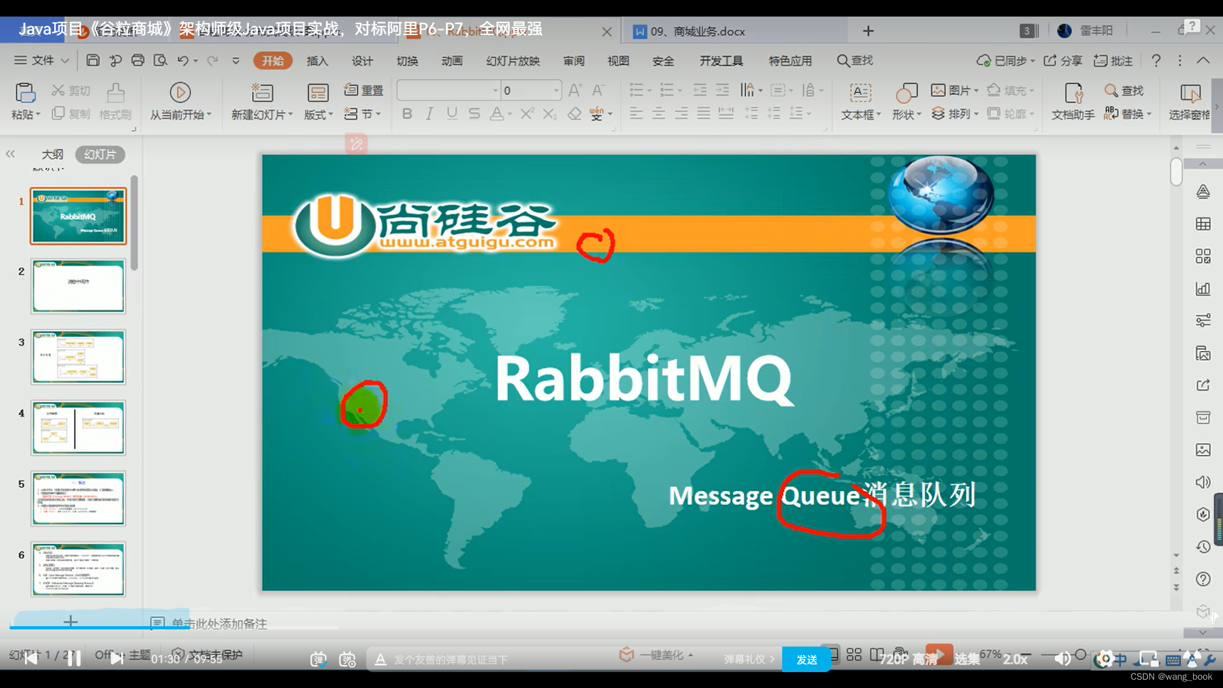
Task: Open the 幻灯片放映 slideshow tab
Action: (513, 61)
